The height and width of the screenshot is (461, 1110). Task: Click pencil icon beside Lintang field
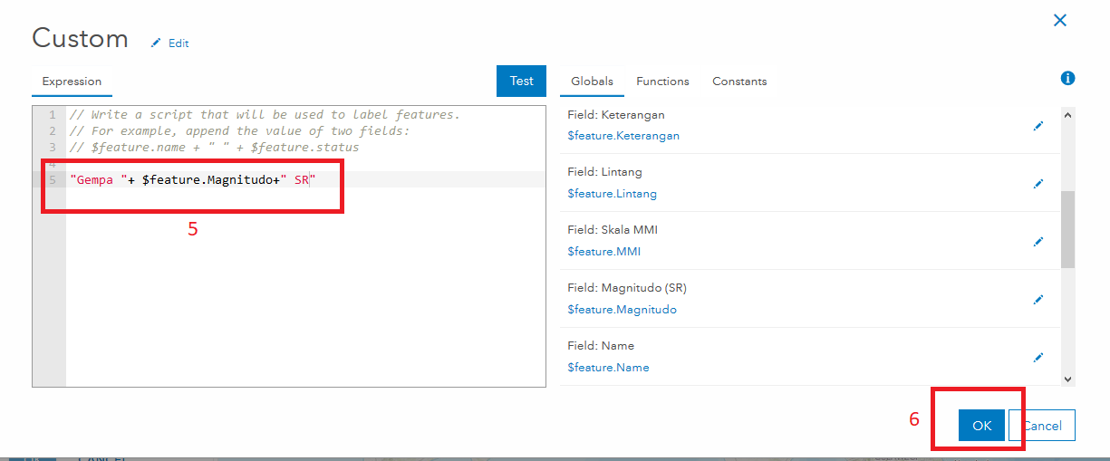(x=1038, y=184)
